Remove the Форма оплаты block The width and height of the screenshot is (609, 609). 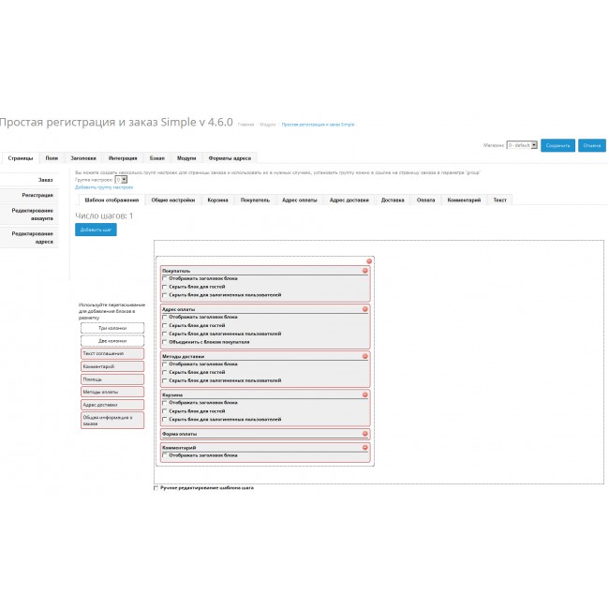click(x=365, y=435)
